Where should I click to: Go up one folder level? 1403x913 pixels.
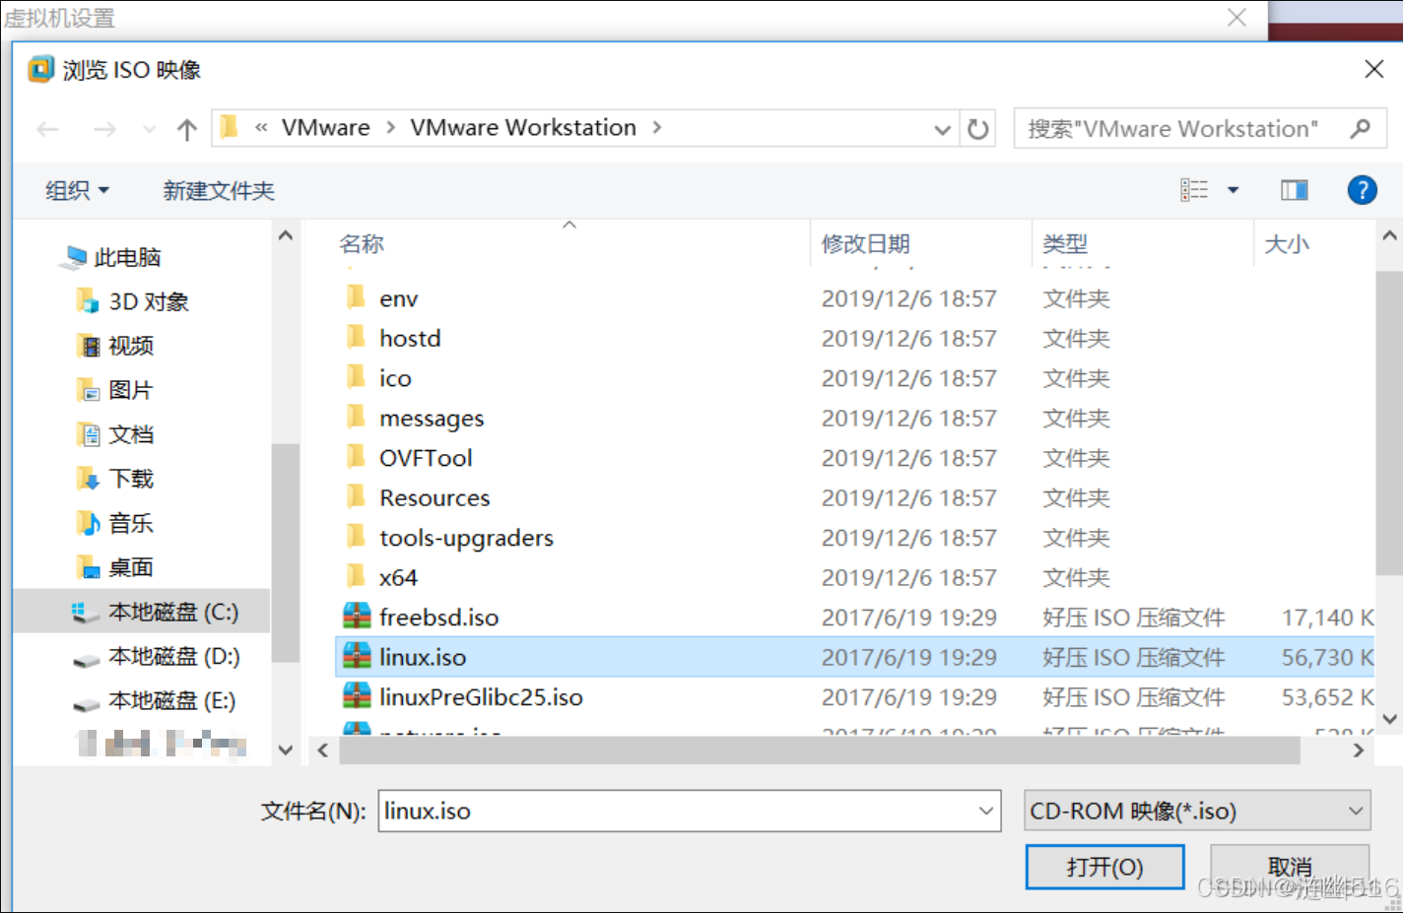coord(187,129)
